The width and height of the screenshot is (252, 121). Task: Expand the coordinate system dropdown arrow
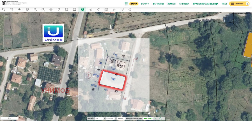click(155, 118)
